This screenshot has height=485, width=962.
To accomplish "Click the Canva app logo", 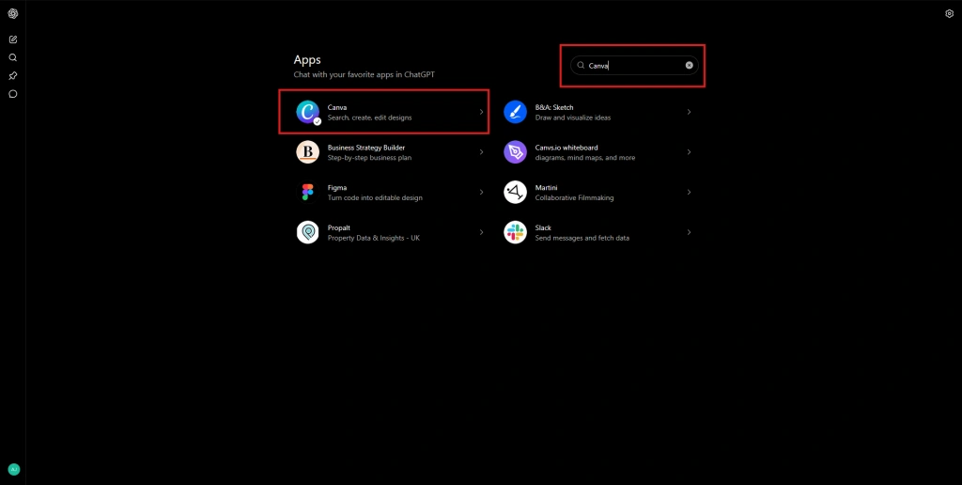I will point(308,112).
